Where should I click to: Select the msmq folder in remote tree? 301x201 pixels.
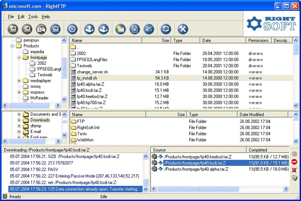35,86
